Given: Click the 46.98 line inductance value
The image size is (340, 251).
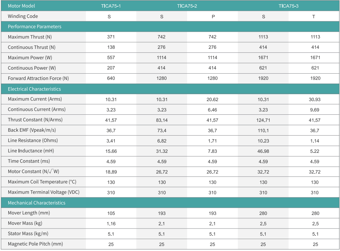Looking at the screenshot, I should coord(263,151).
